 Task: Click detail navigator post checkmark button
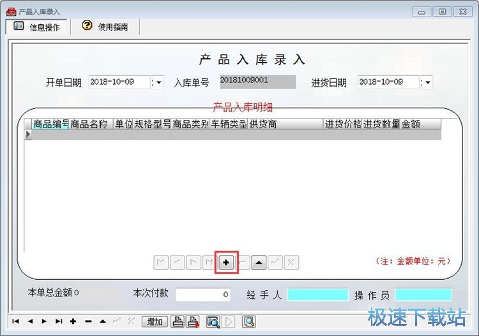(x=275, y=262)
